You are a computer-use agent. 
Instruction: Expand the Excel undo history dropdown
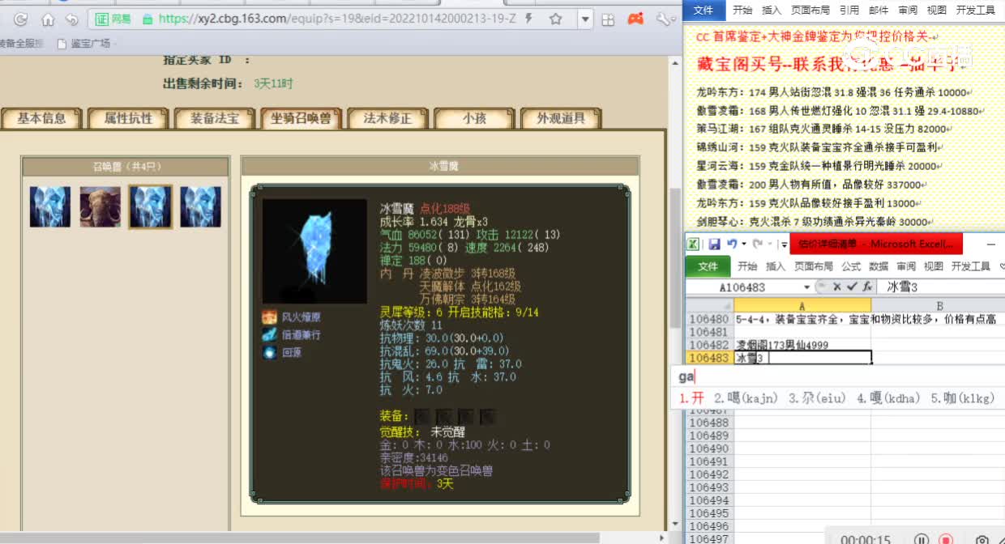click(742, 244)
